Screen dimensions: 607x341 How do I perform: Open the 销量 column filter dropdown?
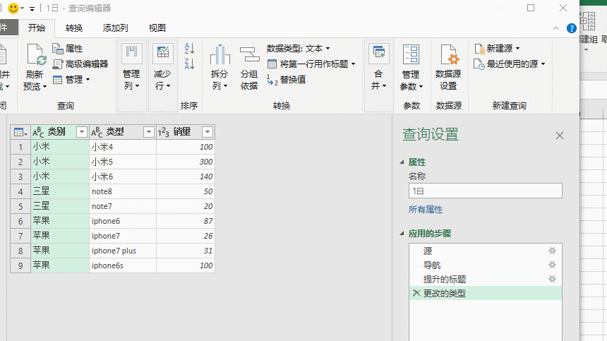pos(208,132)
